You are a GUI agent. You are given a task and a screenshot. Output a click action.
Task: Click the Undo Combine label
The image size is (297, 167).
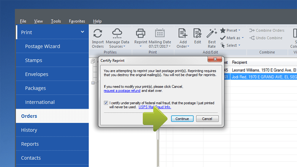(x=269, y=38)
